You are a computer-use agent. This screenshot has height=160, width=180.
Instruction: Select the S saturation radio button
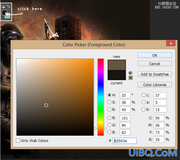coord(109,102)
